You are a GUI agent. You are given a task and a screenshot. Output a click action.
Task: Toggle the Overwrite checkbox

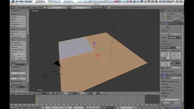(162, 103)
